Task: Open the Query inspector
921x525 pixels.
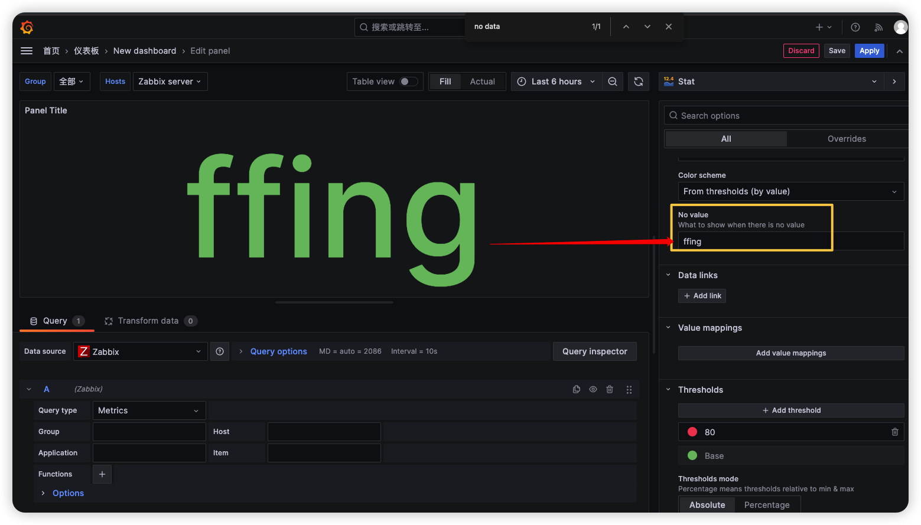Action: coord(594,351)
